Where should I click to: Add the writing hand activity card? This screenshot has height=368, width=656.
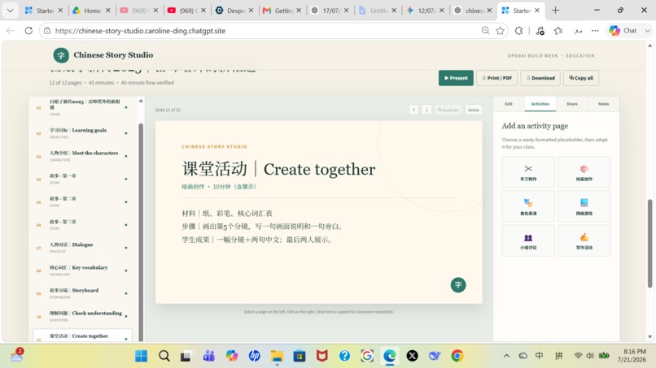pos(584,240)
